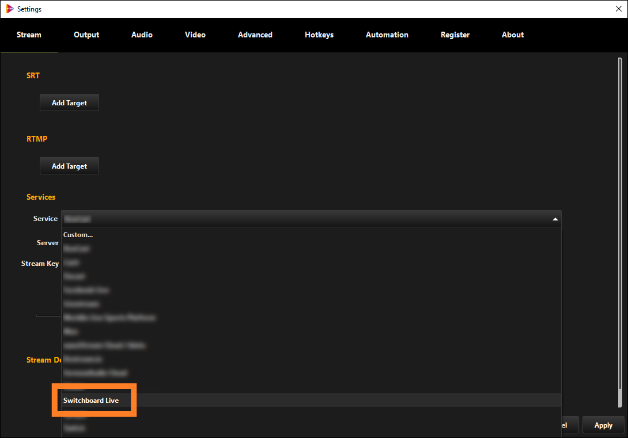
Task: Open the About tab
Action: coord(513,35)
